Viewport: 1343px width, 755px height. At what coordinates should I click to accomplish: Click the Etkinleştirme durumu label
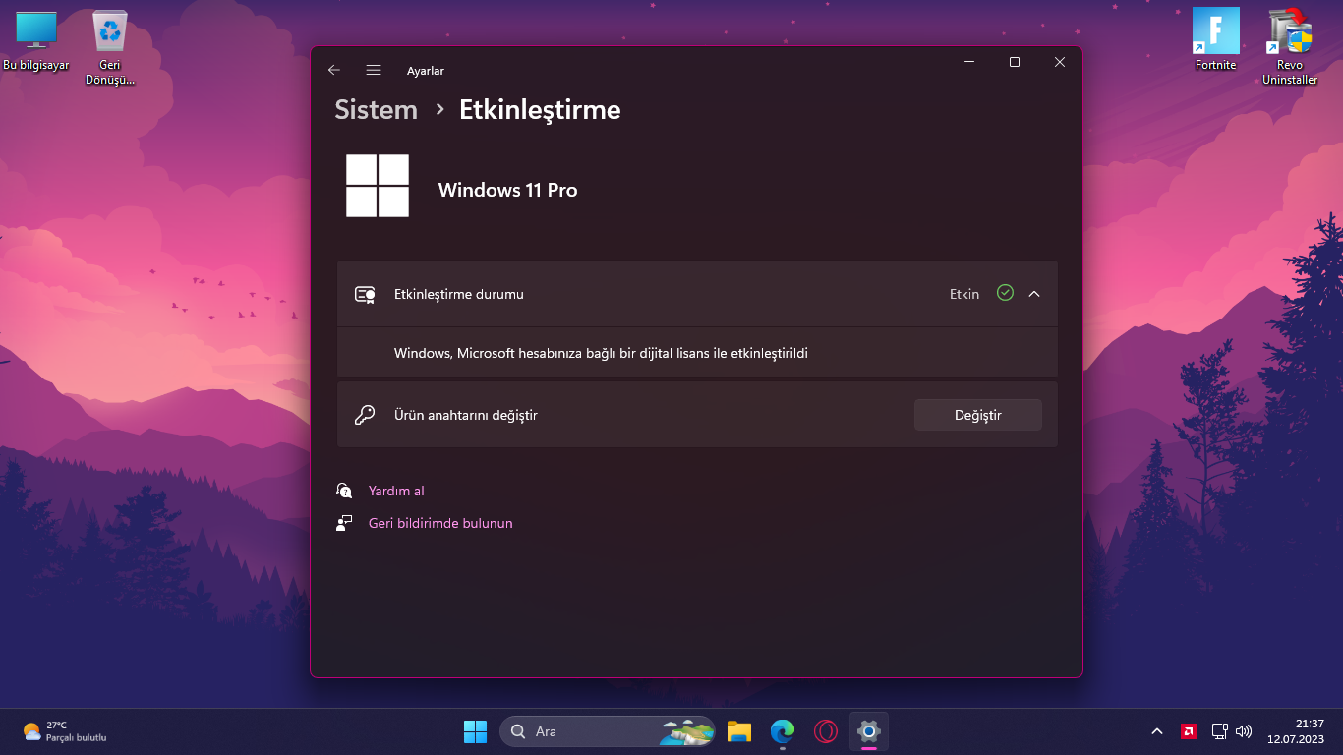point(459,294)
